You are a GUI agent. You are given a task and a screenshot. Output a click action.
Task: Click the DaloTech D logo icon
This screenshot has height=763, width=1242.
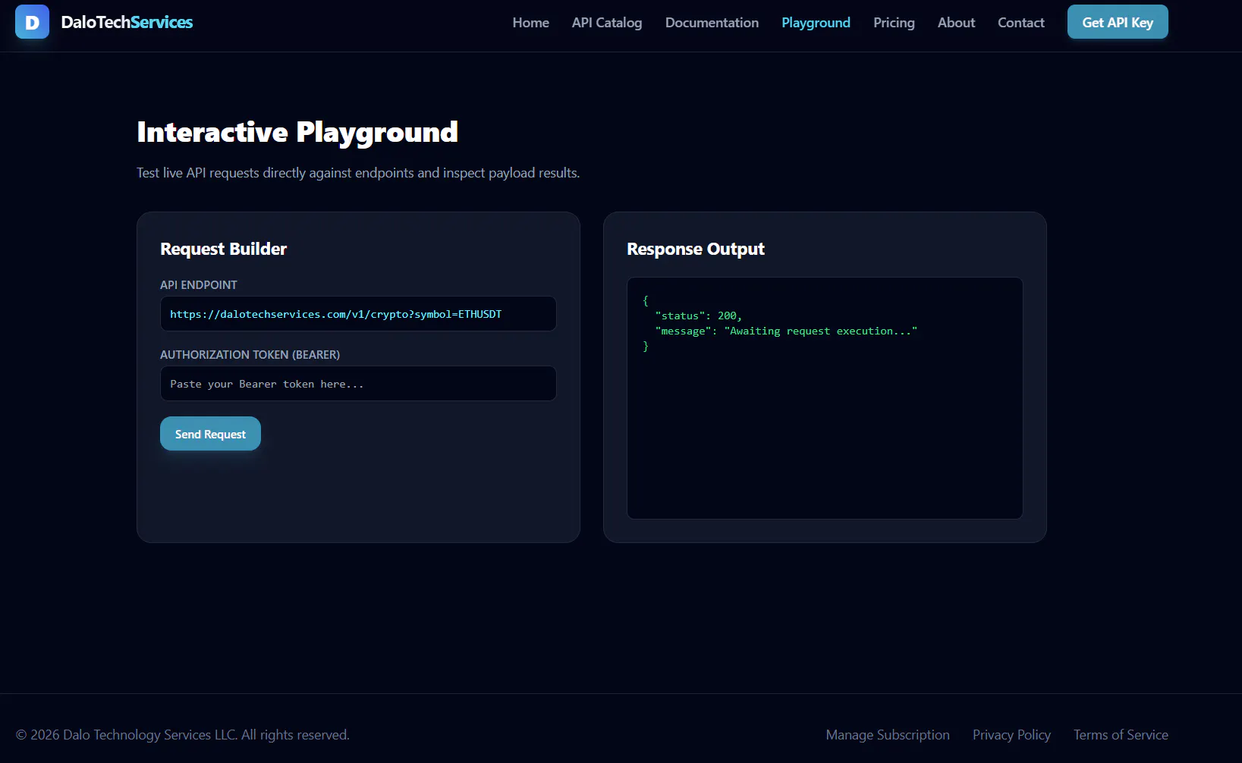click(32, 22)
